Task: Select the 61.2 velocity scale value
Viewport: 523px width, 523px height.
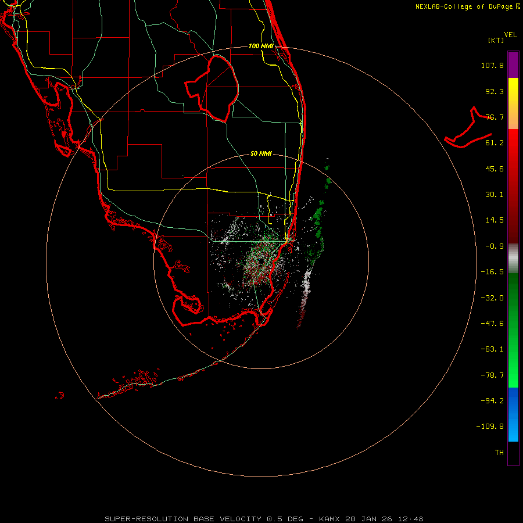Action: (x=495, y=143)
